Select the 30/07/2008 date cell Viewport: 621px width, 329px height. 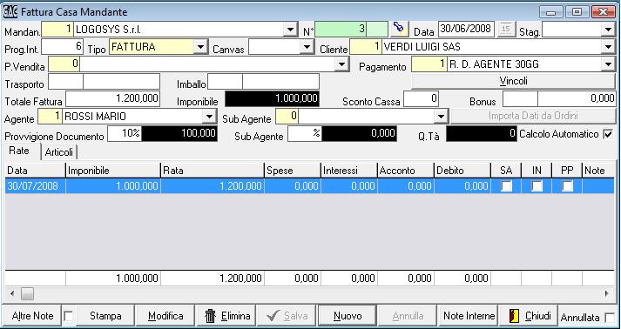(35, 186)
